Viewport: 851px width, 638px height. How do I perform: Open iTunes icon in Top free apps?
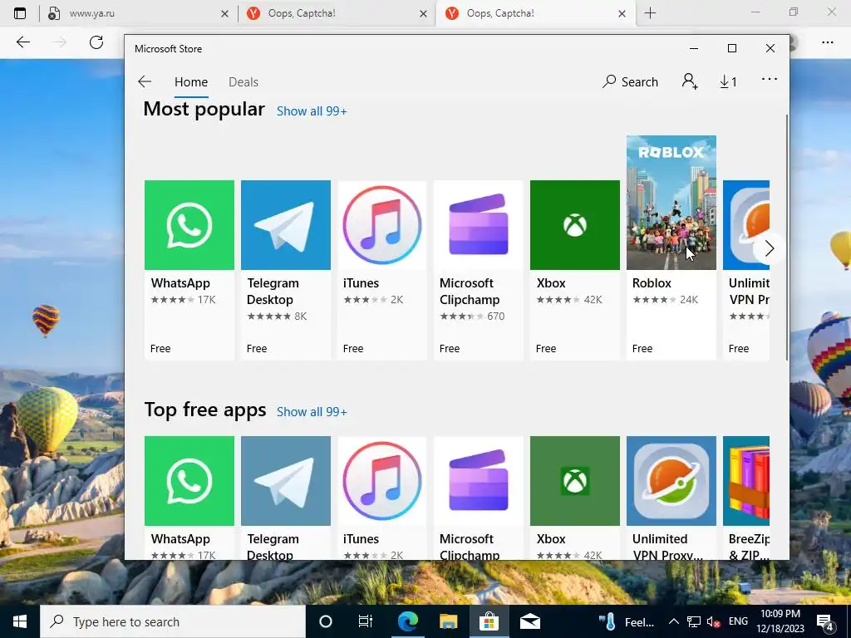point(382,481)
